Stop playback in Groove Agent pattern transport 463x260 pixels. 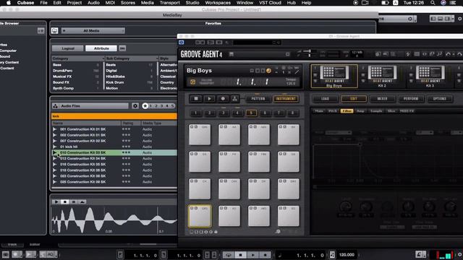(196, 99)
